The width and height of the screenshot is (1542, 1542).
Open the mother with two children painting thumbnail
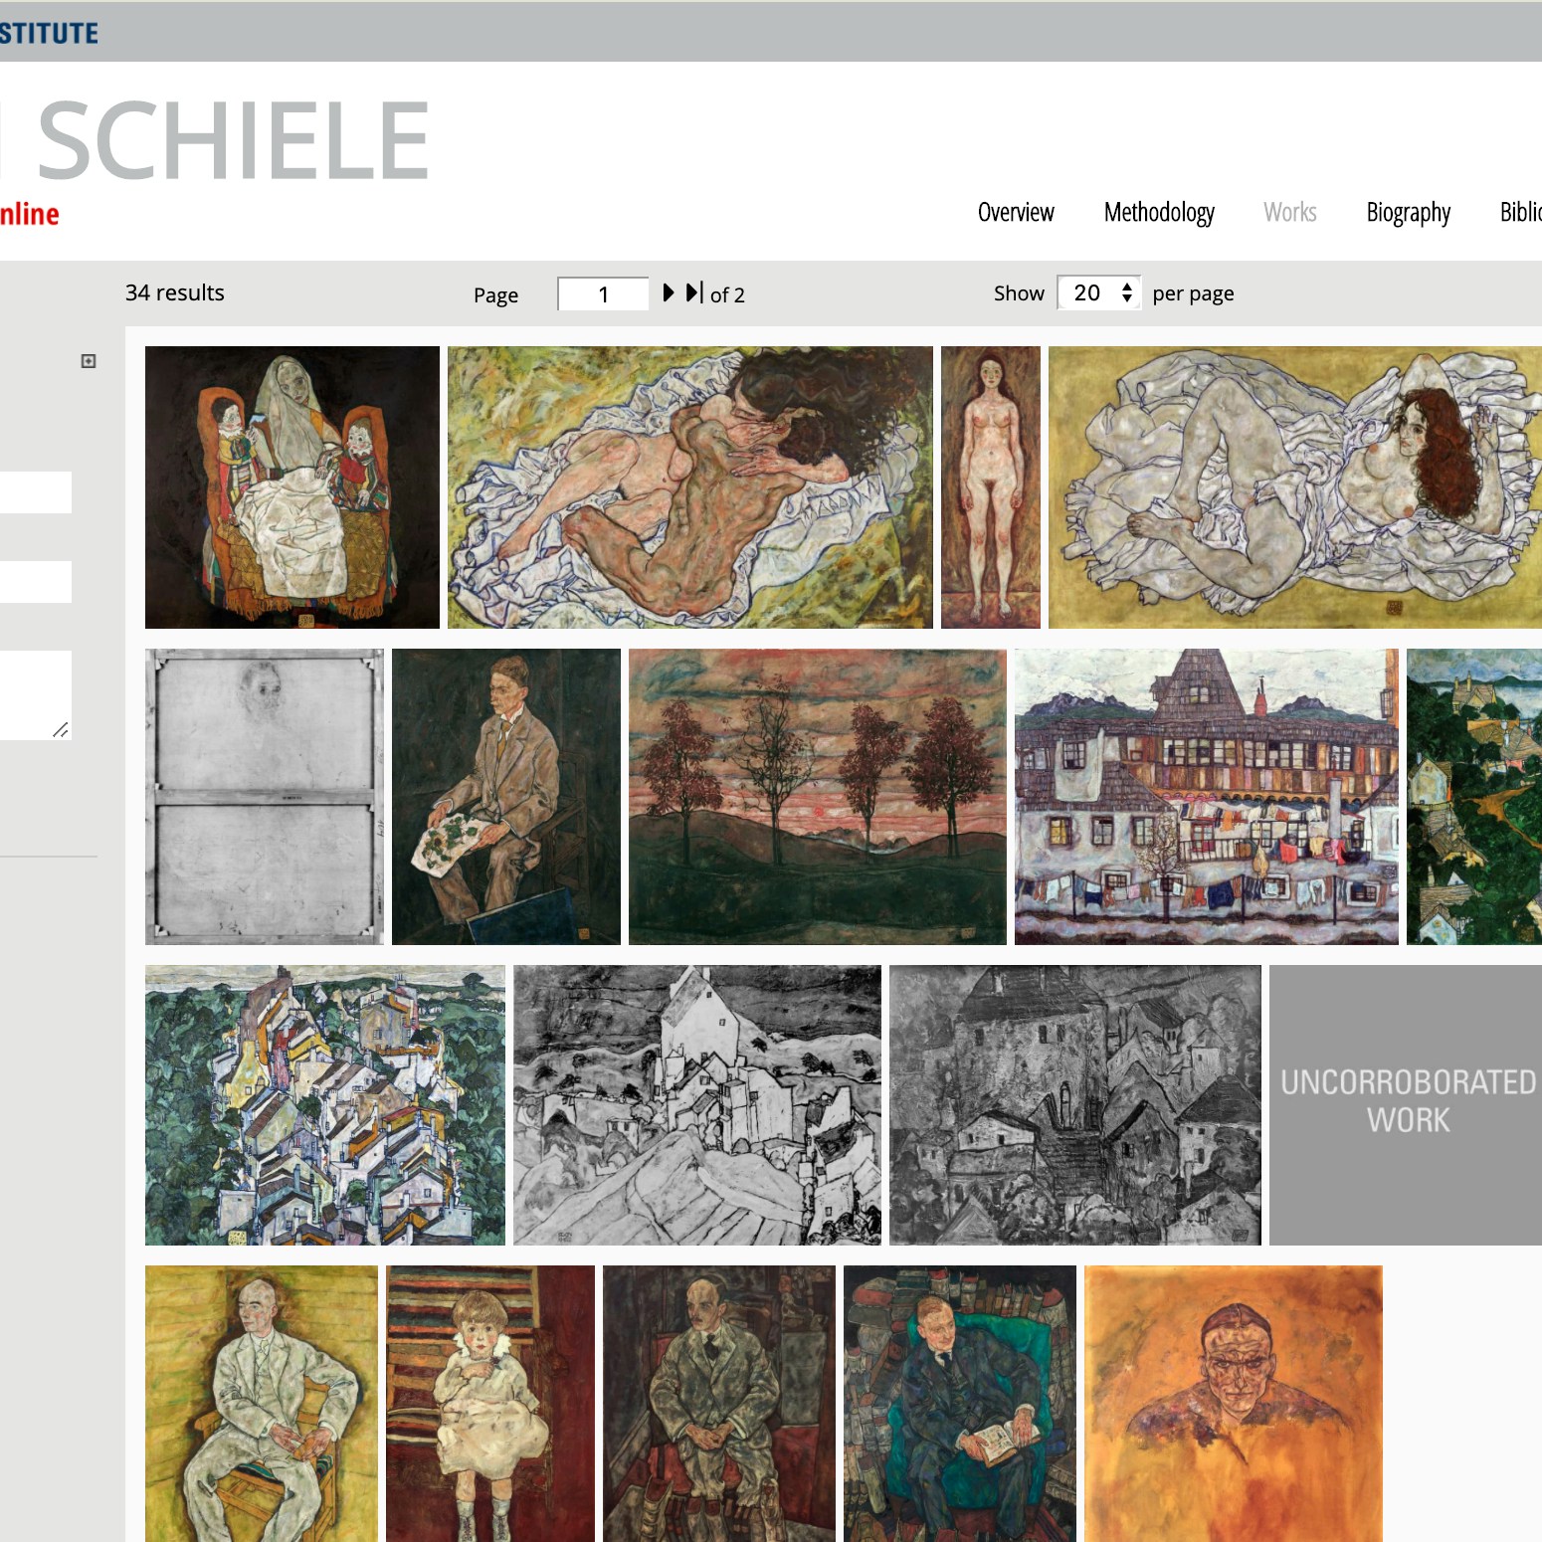coord(292,487)
